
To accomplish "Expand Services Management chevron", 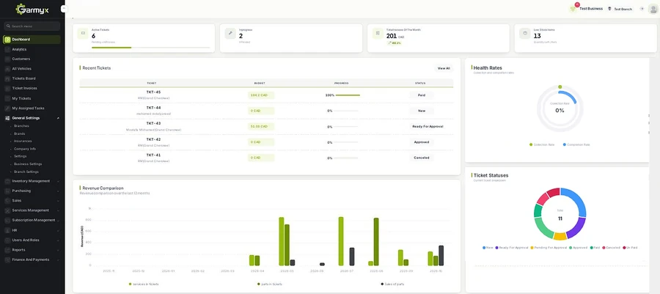I will (x=58, y=210).
